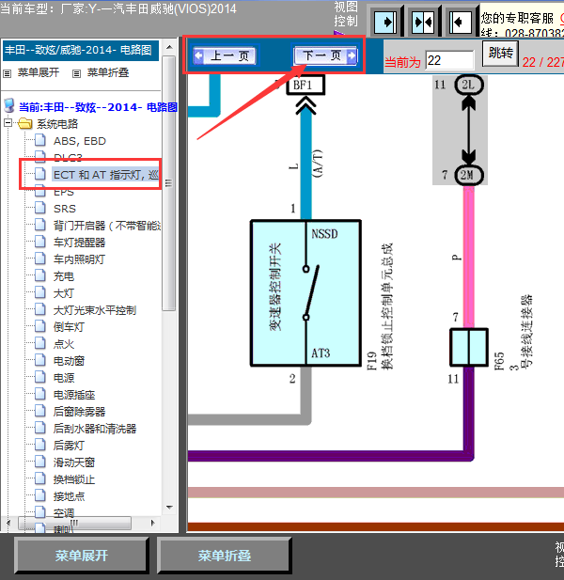Open the ECT 和 AT 指示灯 item
564x580 pixels.
tap(106, 175)
